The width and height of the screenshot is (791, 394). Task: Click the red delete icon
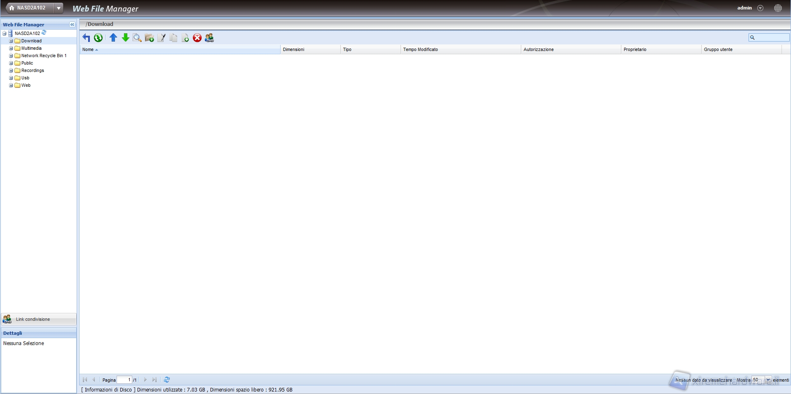pyautogui.click(x=197, y=38)
